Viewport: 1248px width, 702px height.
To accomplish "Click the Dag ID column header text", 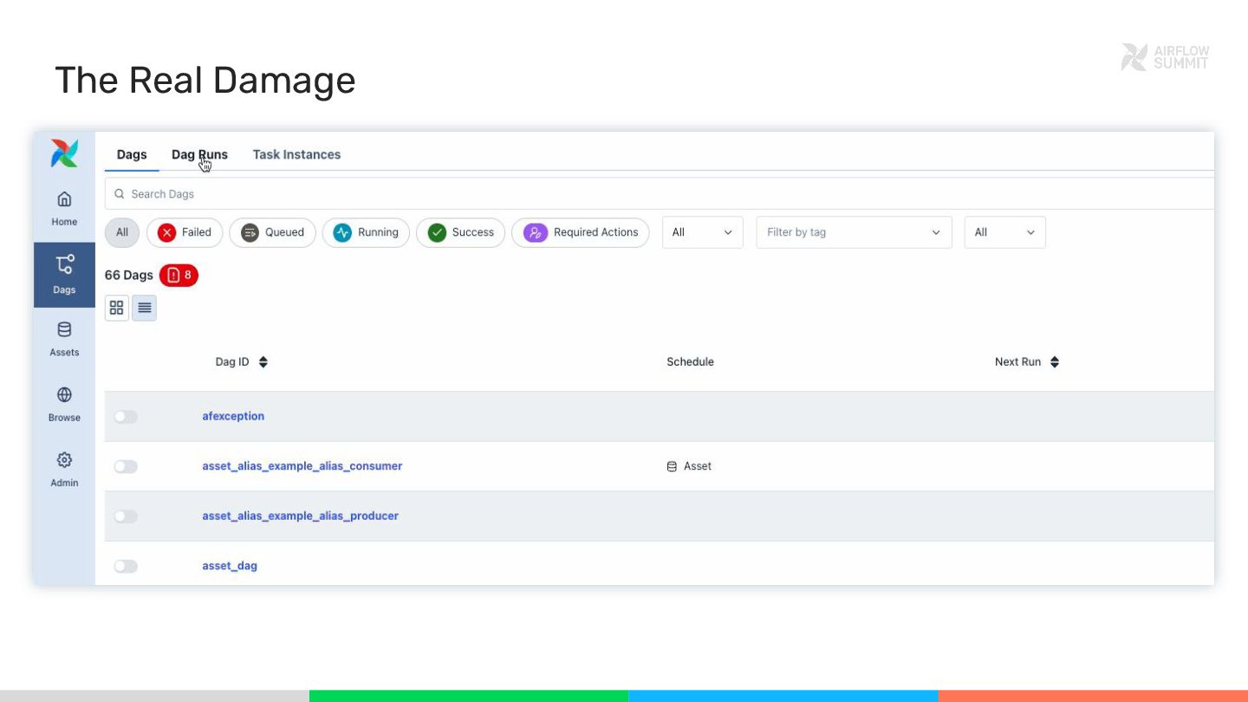I will [232, 362].
